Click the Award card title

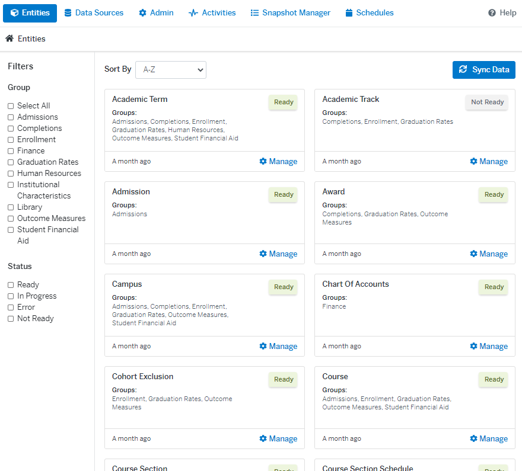click(x=333, y=192)
